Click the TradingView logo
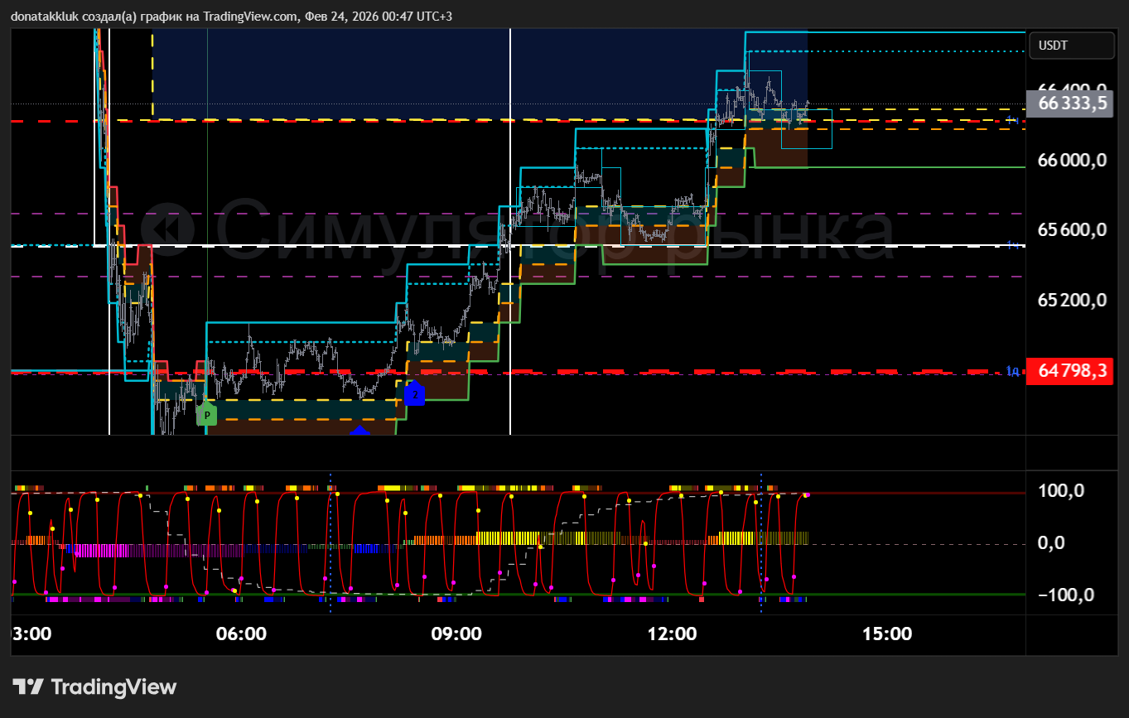 [x=95, y=687]
